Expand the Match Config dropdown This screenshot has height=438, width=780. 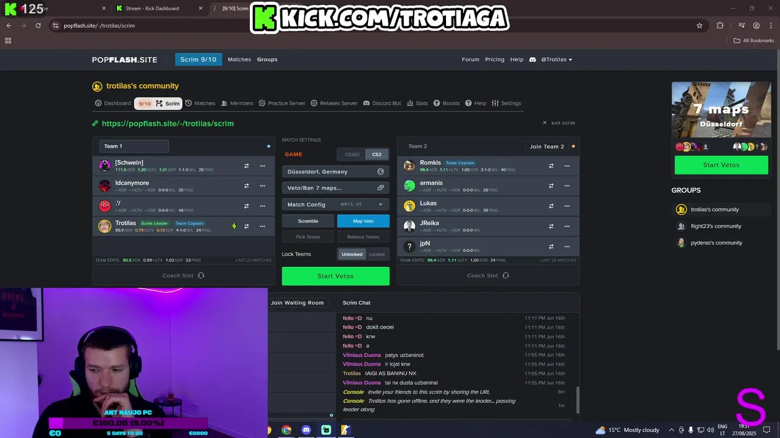336,204
